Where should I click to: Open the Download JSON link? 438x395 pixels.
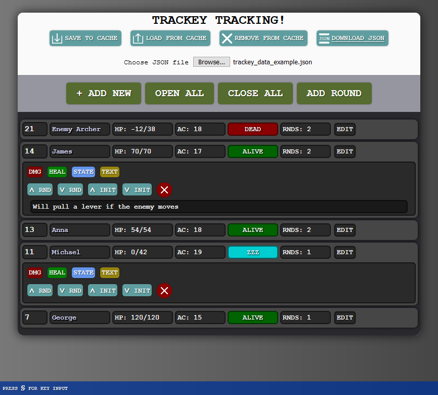pyautogui.click(x=353, y=38)
